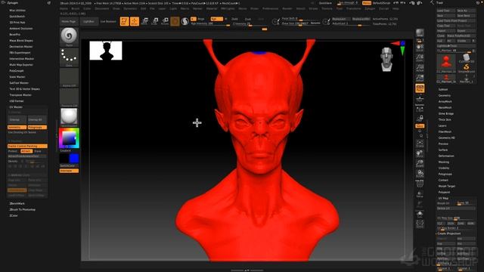This screenshot has height=272, width=484.
Task: Click the Unwrap All button
Action: click(x=37, y=119)
